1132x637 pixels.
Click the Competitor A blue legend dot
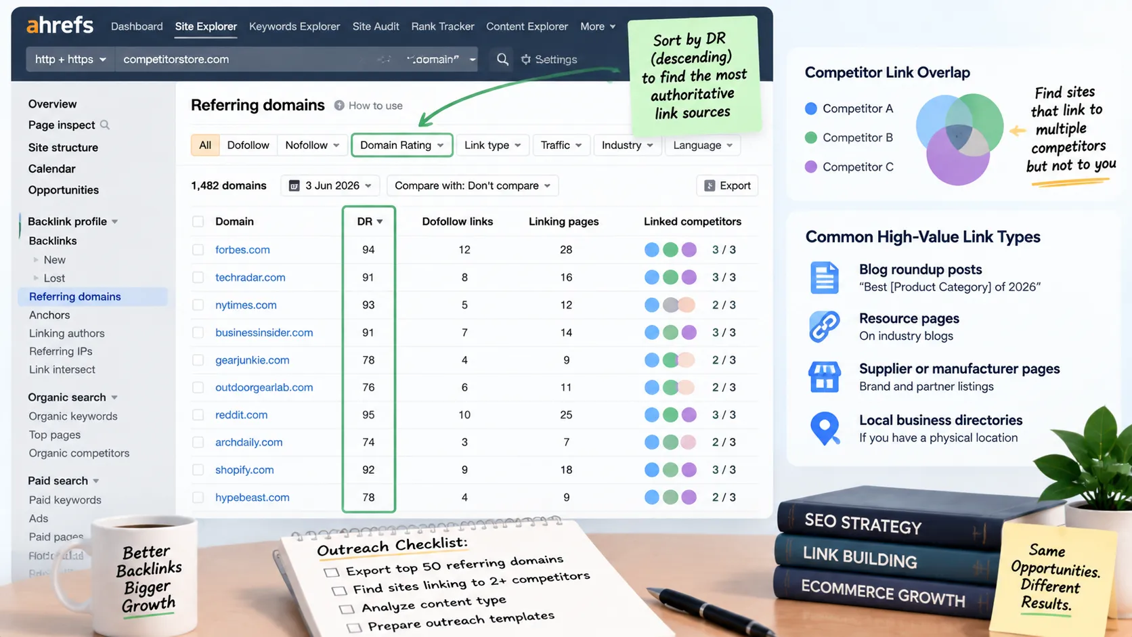(x=811, y=108)
